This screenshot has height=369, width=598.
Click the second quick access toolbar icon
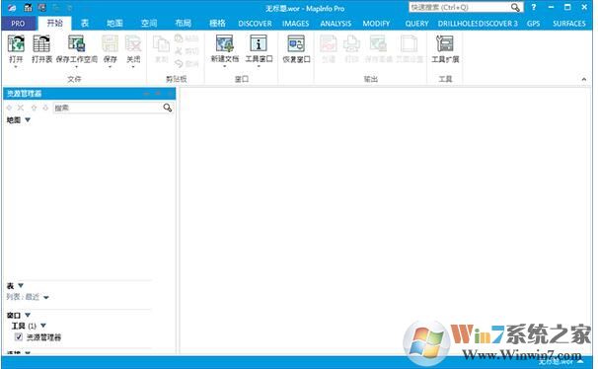[x=28, y=7]
